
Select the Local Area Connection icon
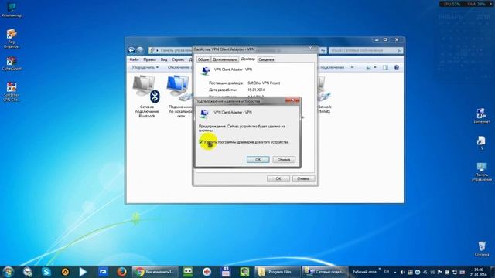(179, 97)
